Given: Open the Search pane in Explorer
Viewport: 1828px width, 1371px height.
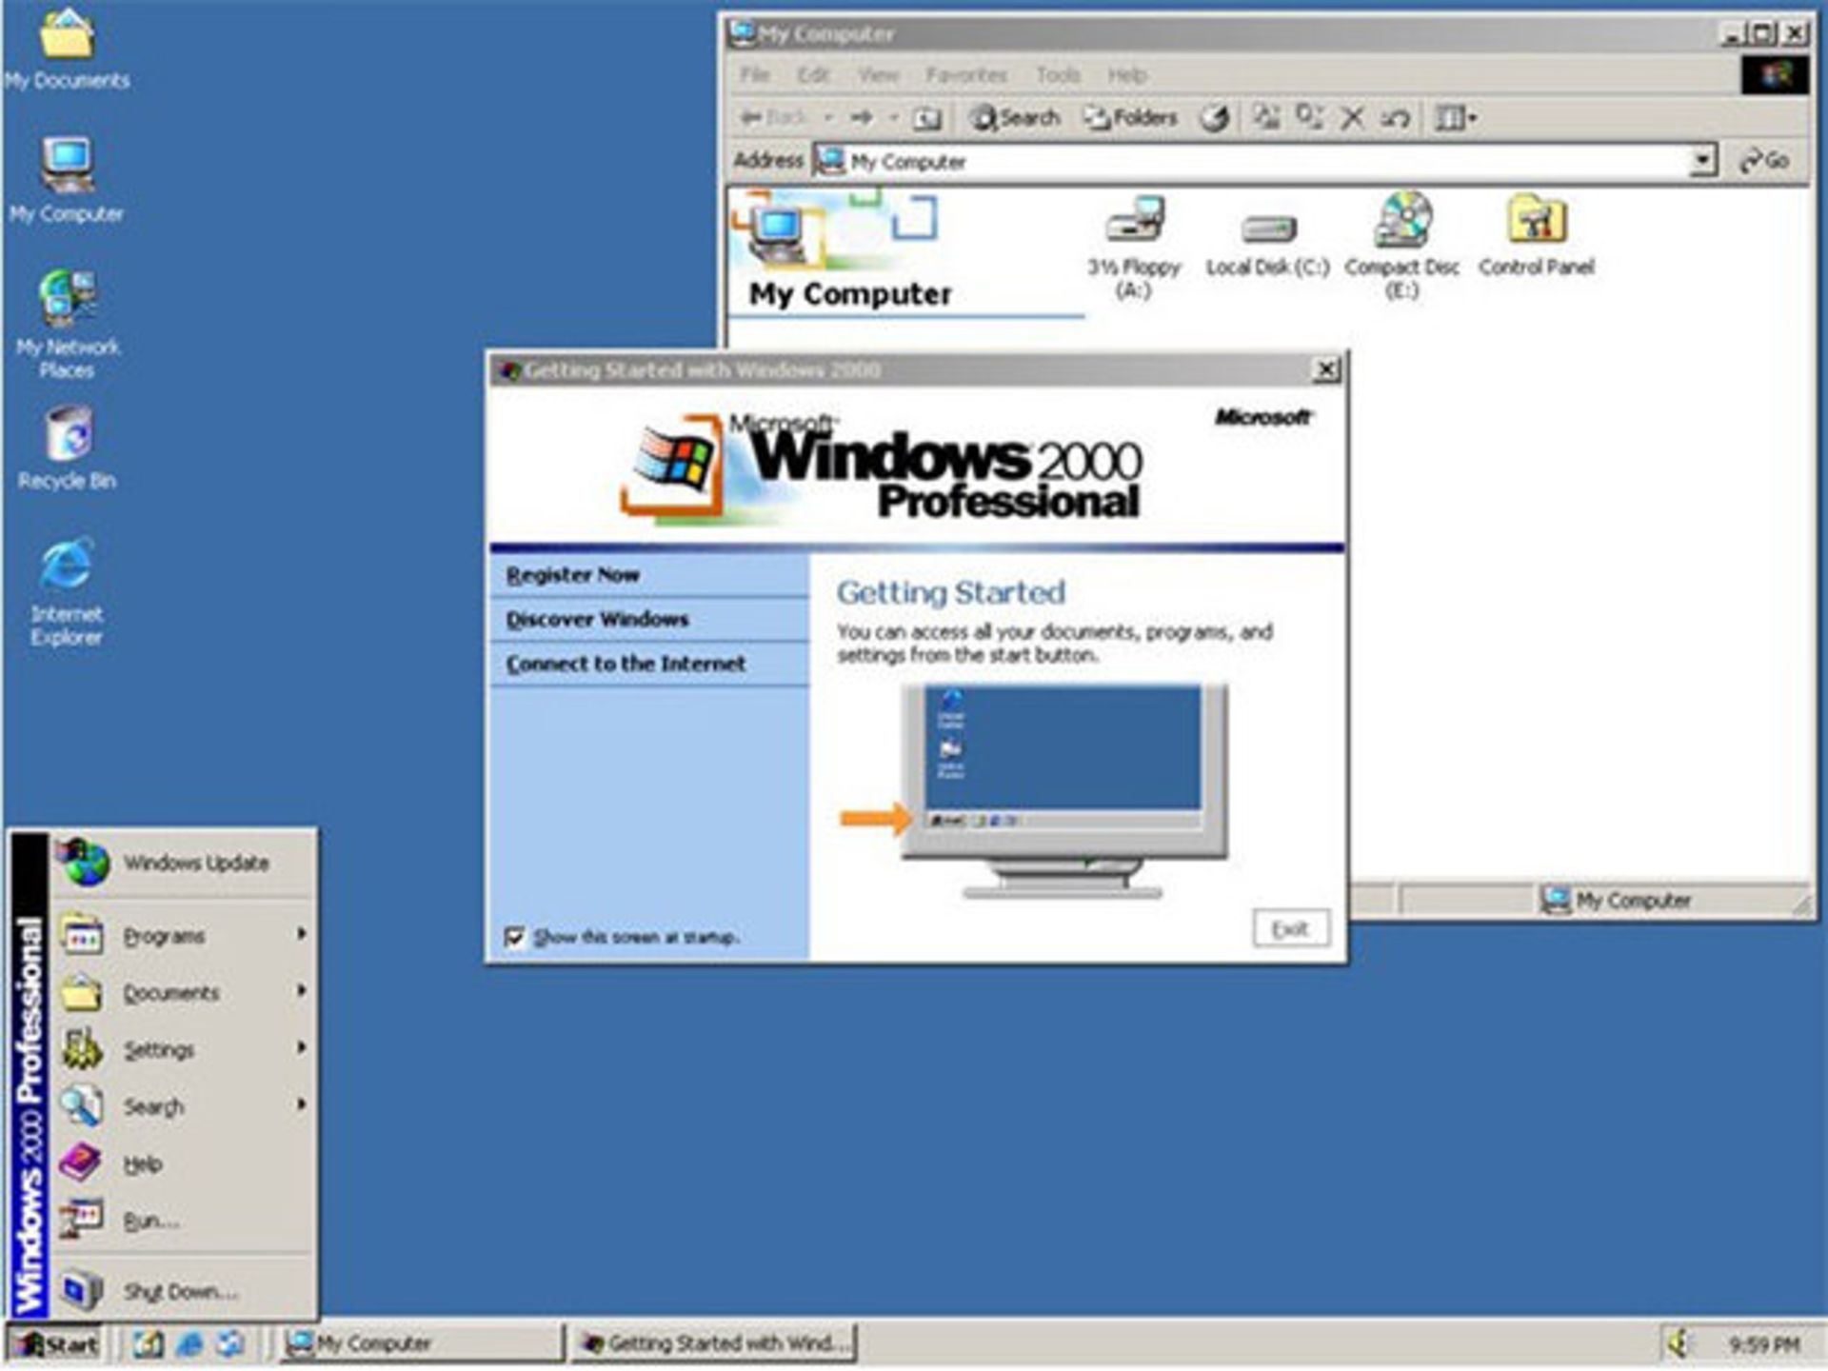Looking at the screenshot, I should 1016,117.
